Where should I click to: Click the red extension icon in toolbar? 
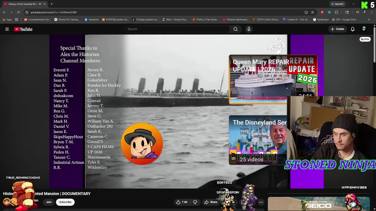[x=322, y=12]
